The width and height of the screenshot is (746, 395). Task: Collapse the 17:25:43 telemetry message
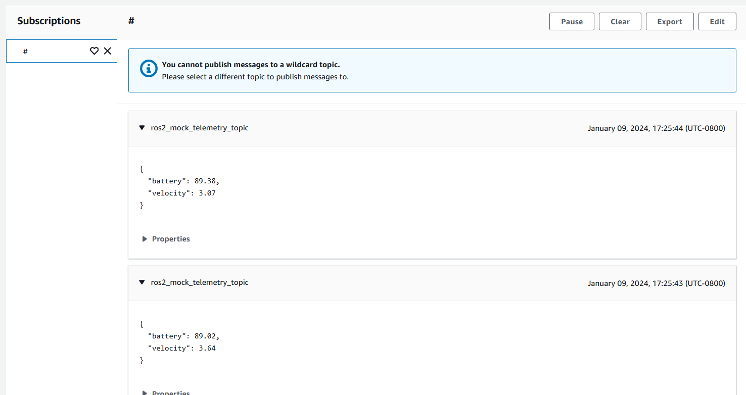tap(142, 282)
